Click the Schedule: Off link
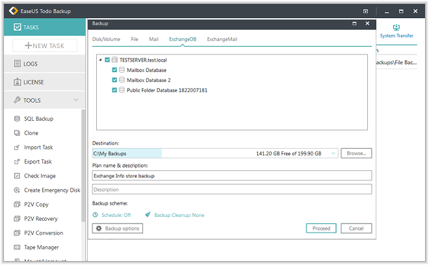Image resolution: width=429 pixels, height=265 pixels. click(x=112, y=215)
